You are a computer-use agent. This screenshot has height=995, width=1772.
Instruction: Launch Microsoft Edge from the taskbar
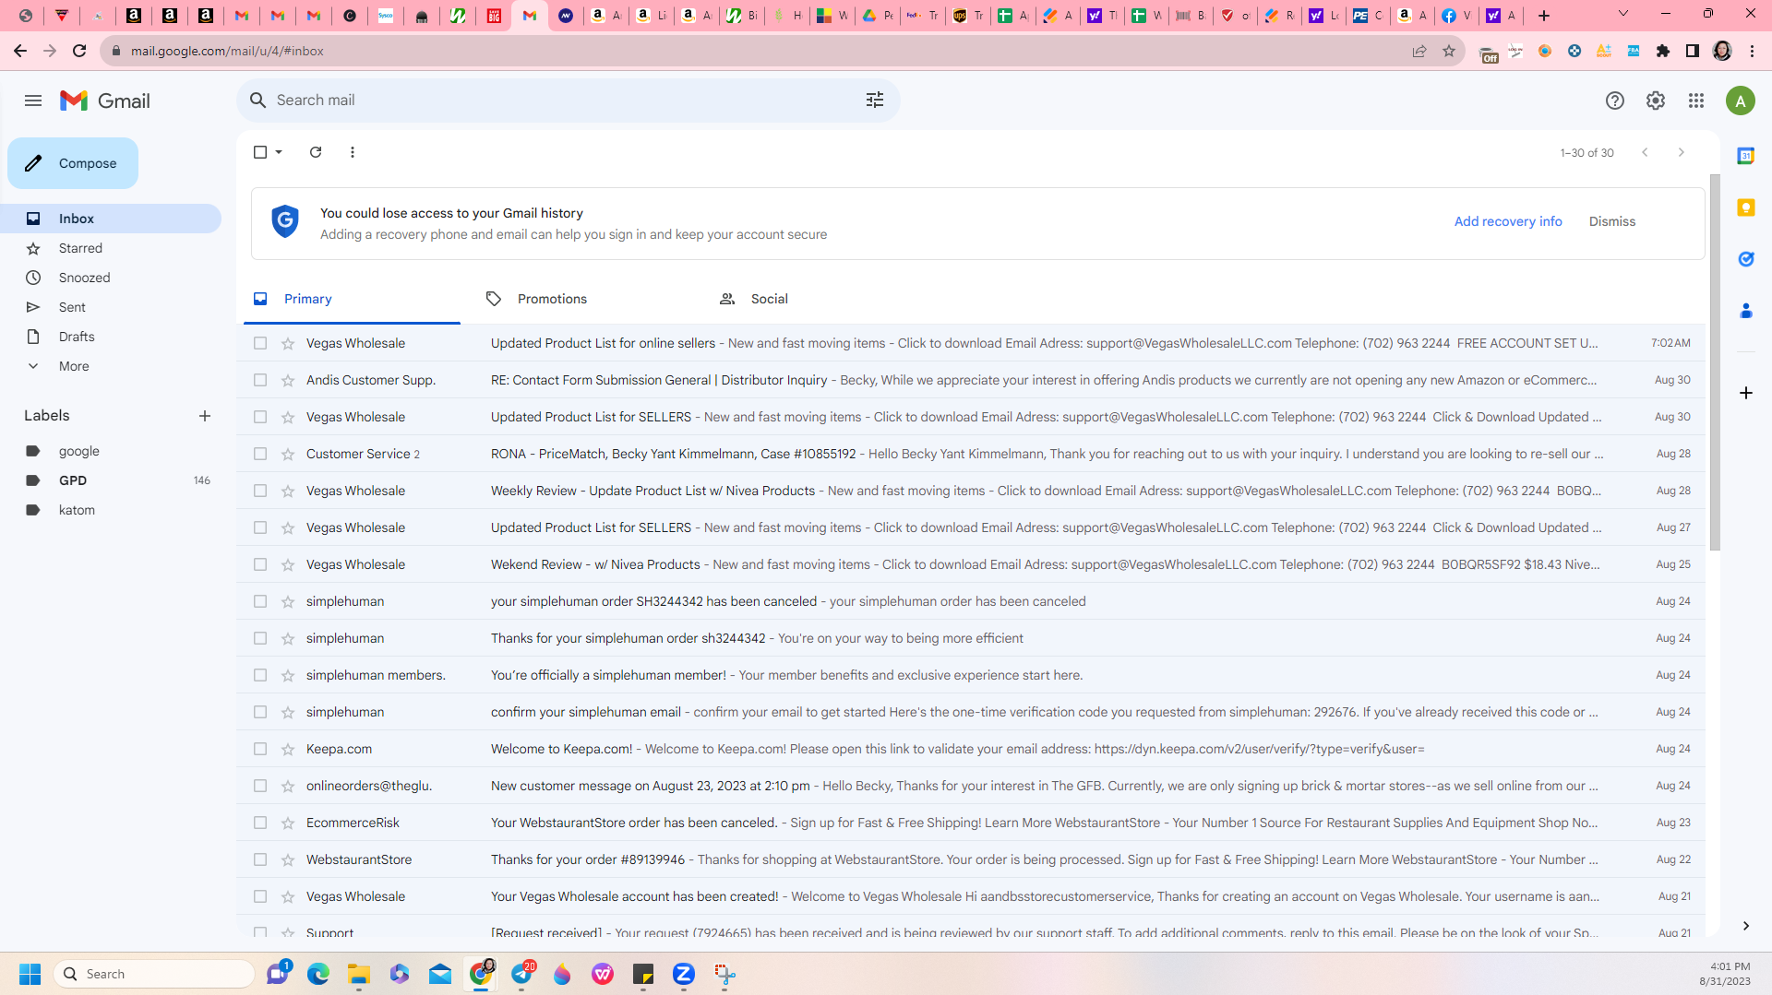(x=318, y=974)
